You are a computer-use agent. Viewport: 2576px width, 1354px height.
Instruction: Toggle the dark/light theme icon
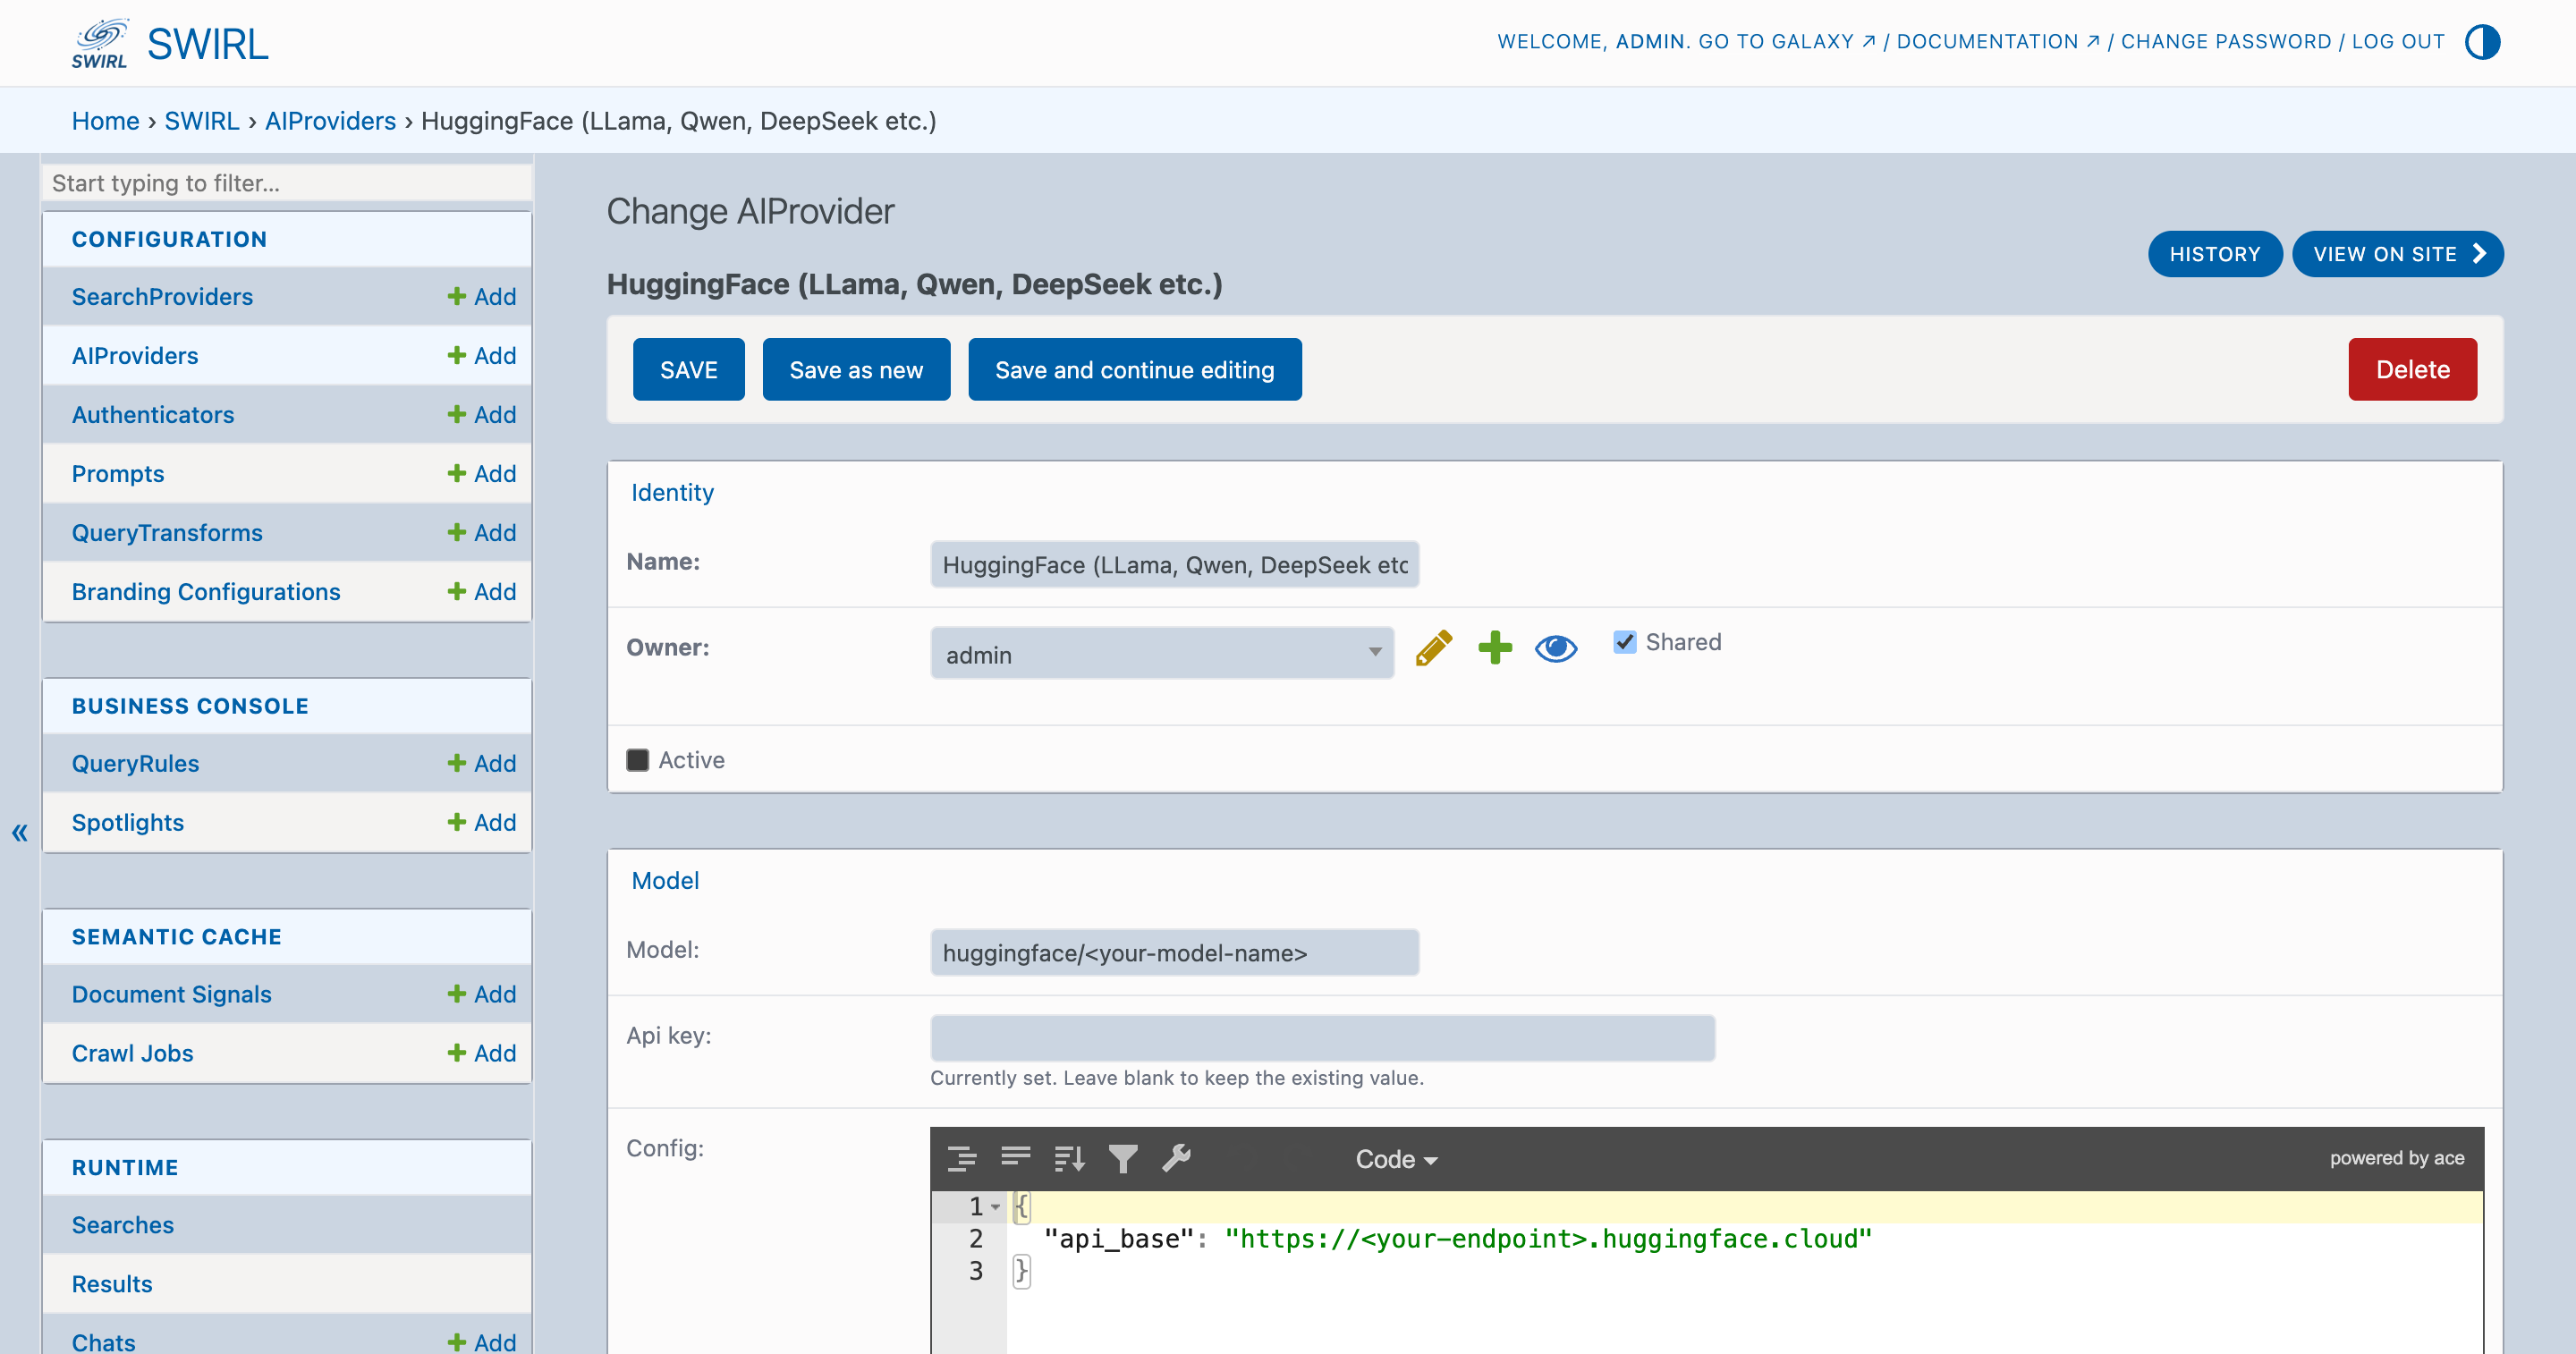pyautogui.click(x=2482, y=42)
